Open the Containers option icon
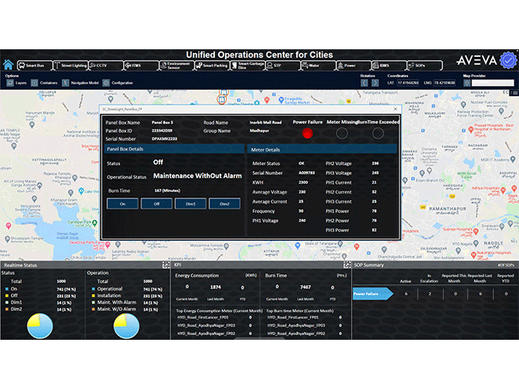519x389 pixels. (x=35, y=82)
